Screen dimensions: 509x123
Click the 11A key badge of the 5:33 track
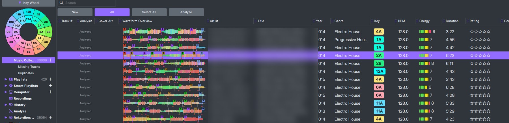coord(379,103)
